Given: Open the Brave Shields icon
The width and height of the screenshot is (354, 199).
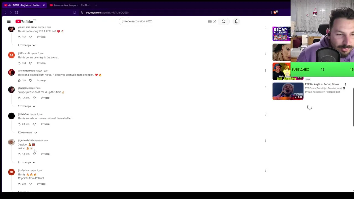Looking at the screenshot, I should (x=275, y=12).
